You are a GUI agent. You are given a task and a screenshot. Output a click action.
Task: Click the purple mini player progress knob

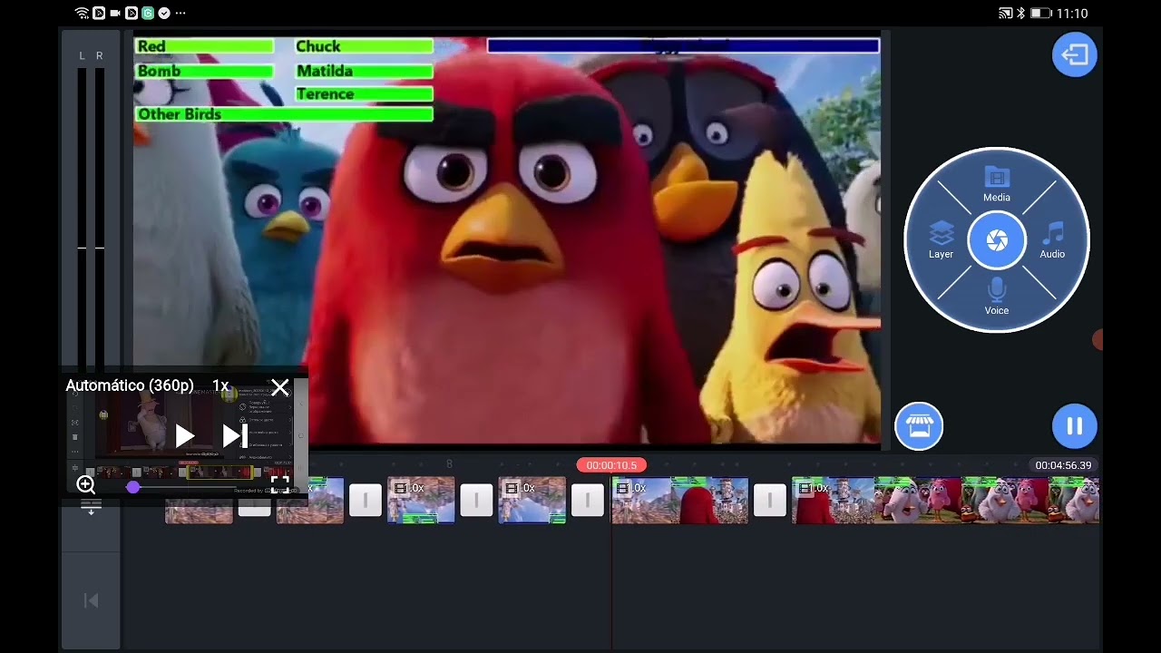point(133,487)
